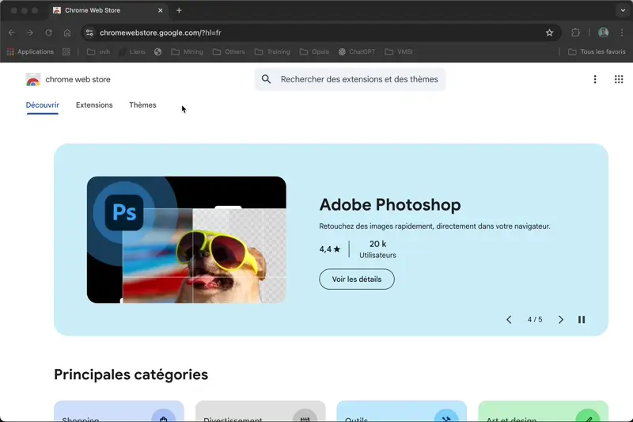Open the store's vertical dots menu
The height and width of the screenshot is (422, 633).
coord(595,79)
